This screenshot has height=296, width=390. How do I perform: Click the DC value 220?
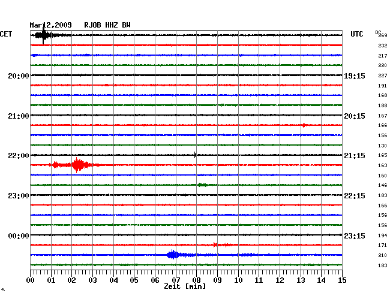pyautogui.click(x=383, y=65)
